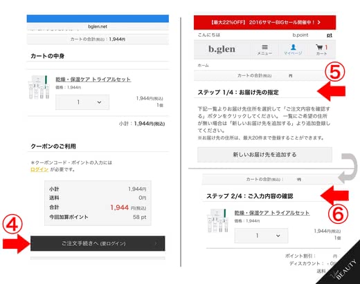Viewport: 360px width, 284px height.
Task: Click product thumbnail in ステップ 2/4 section
Action: coord(218,220)
